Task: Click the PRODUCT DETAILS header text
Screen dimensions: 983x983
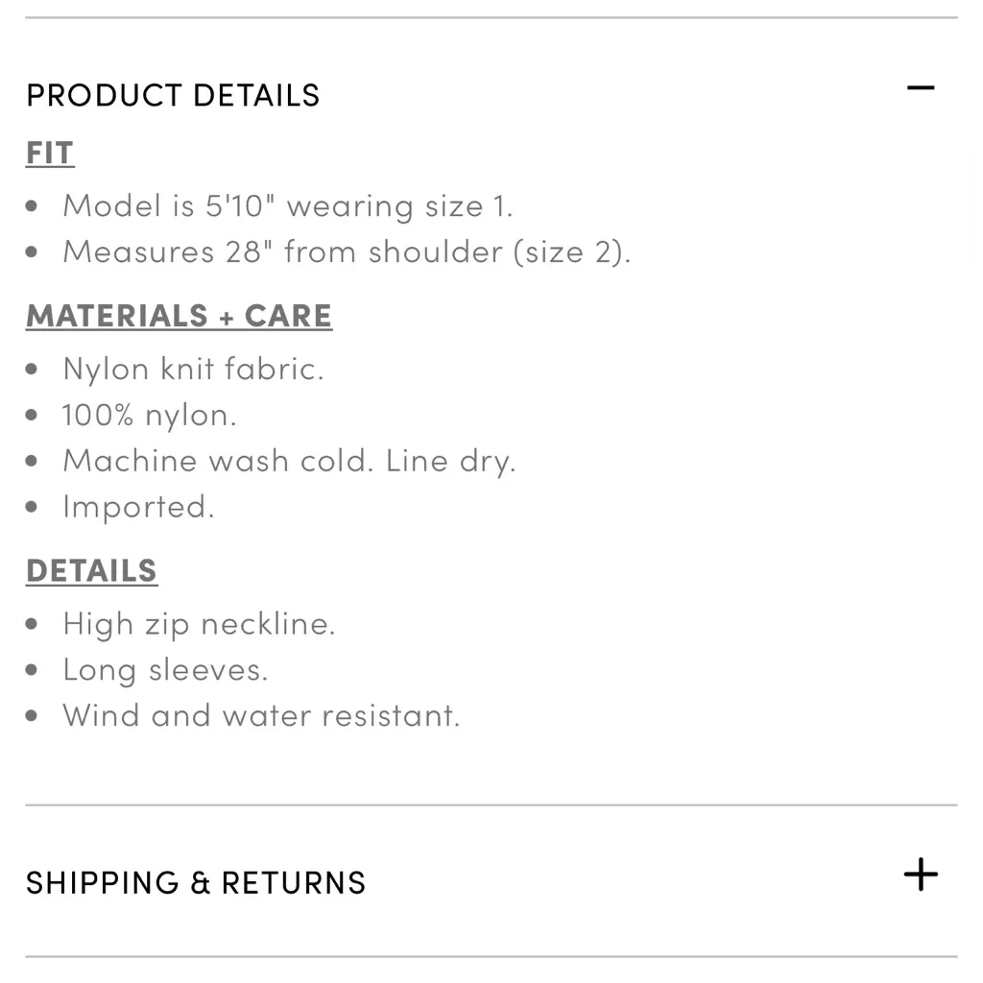Action: click(173, 94)
